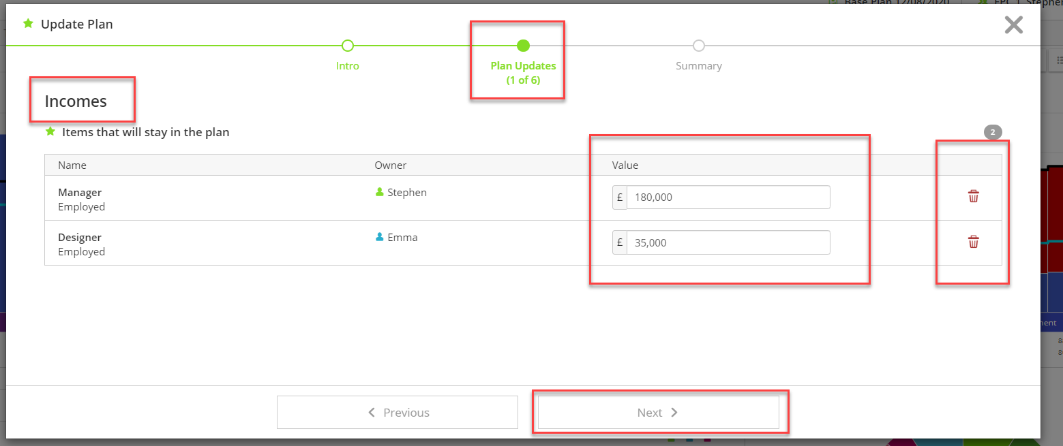Click inside the 180,000 value field

point(728,196)
